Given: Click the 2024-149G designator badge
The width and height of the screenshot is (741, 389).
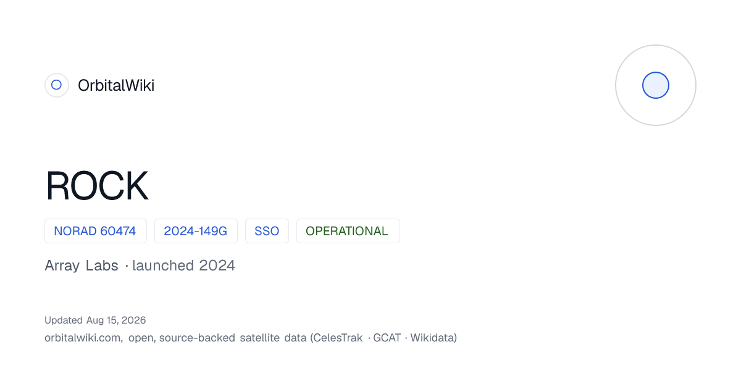Looking at the screenshot, I should [196, 231].
